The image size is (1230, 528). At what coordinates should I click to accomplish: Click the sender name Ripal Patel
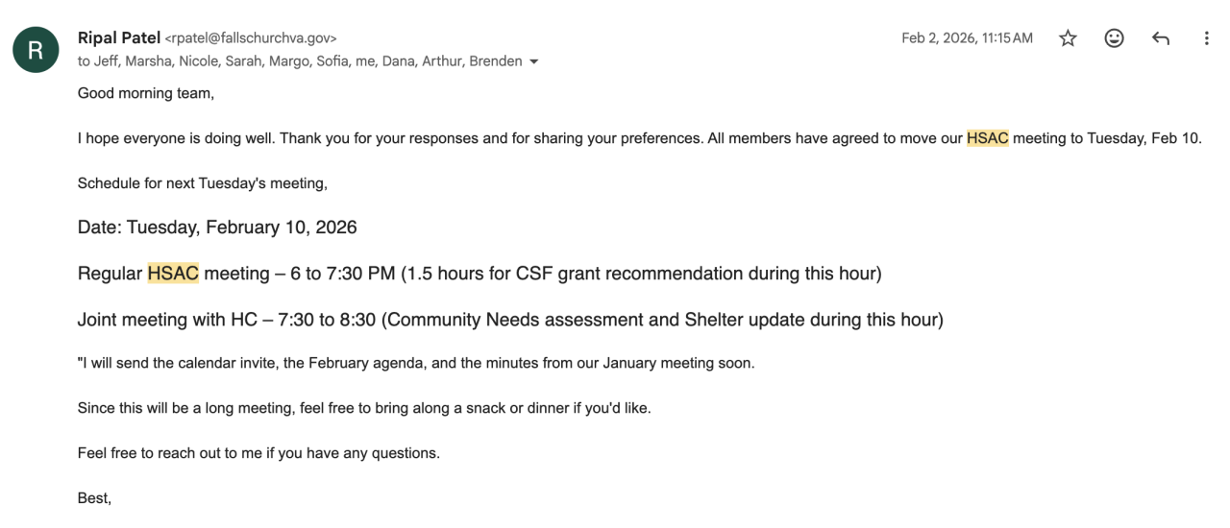point(119,37)
